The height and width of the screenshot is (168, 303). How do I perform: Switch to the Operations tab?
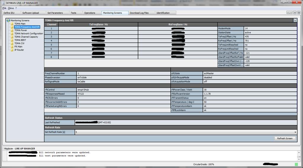coord(92,13)
